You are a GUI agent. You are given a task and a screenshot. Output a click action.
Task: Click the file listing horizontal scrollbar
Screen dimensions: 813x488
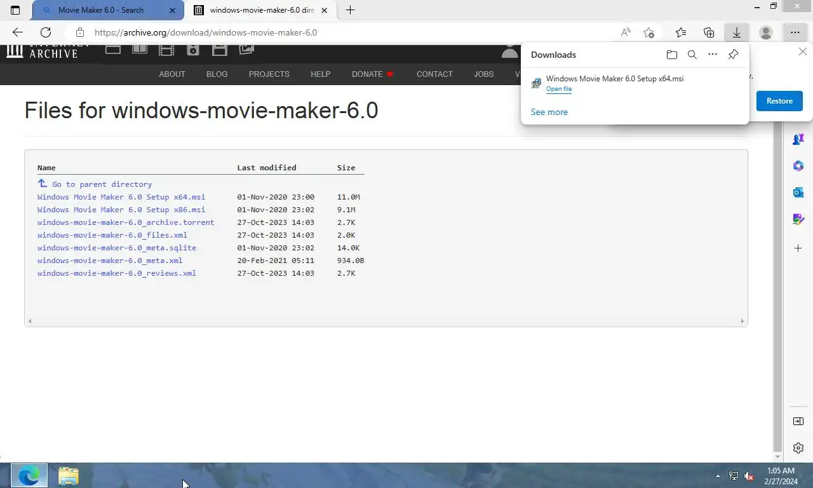[x=386, y=321]
